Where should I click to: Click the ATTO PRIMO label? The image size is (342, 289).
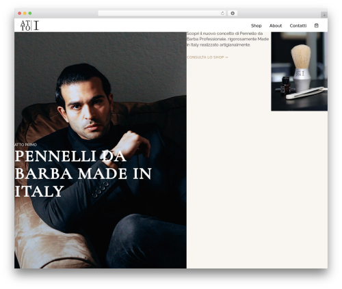click(x=25, y=145)
